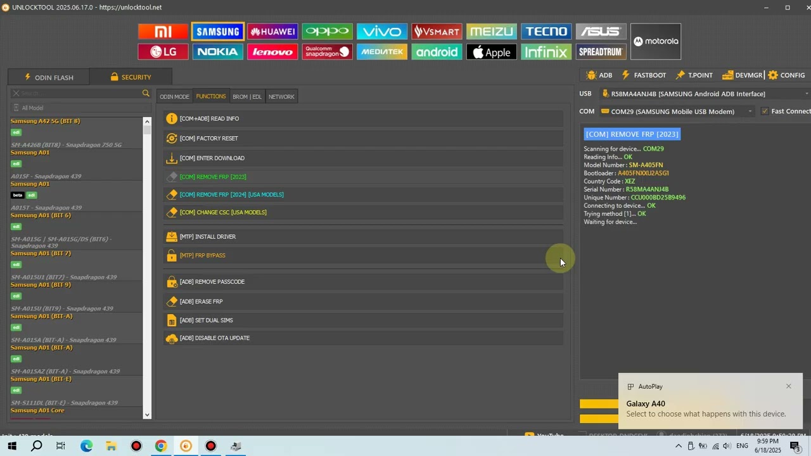The width and height of the screenshot is (811, 456).
Task: Click the search magnifier in model list
Action: [x=146, y=93]
